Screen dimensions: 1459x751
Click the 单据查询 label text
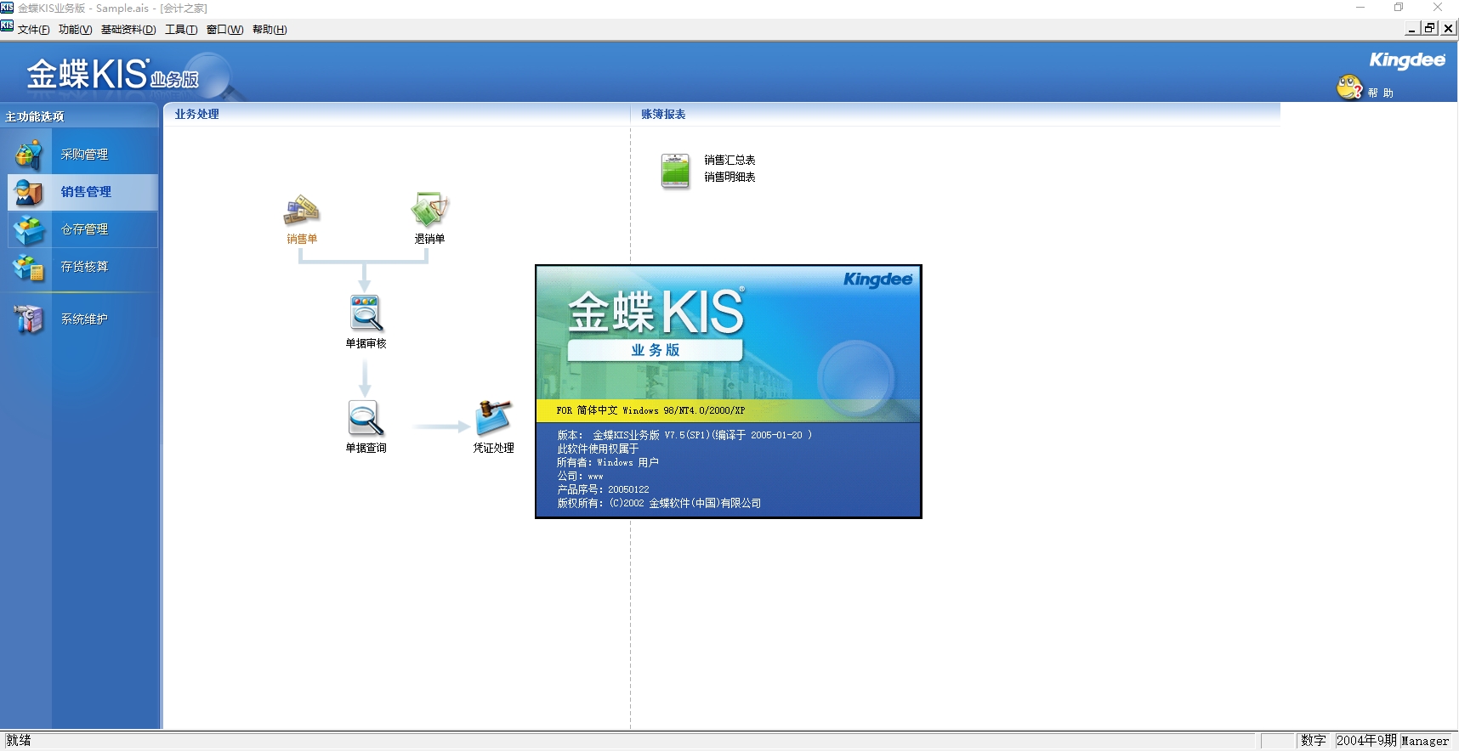click(366, 448)
